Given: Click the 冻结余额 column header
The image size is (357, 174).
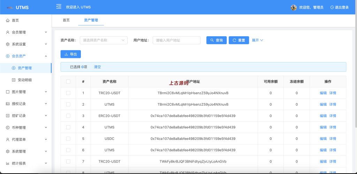Looking at the screenshot, I should point(297,82).
